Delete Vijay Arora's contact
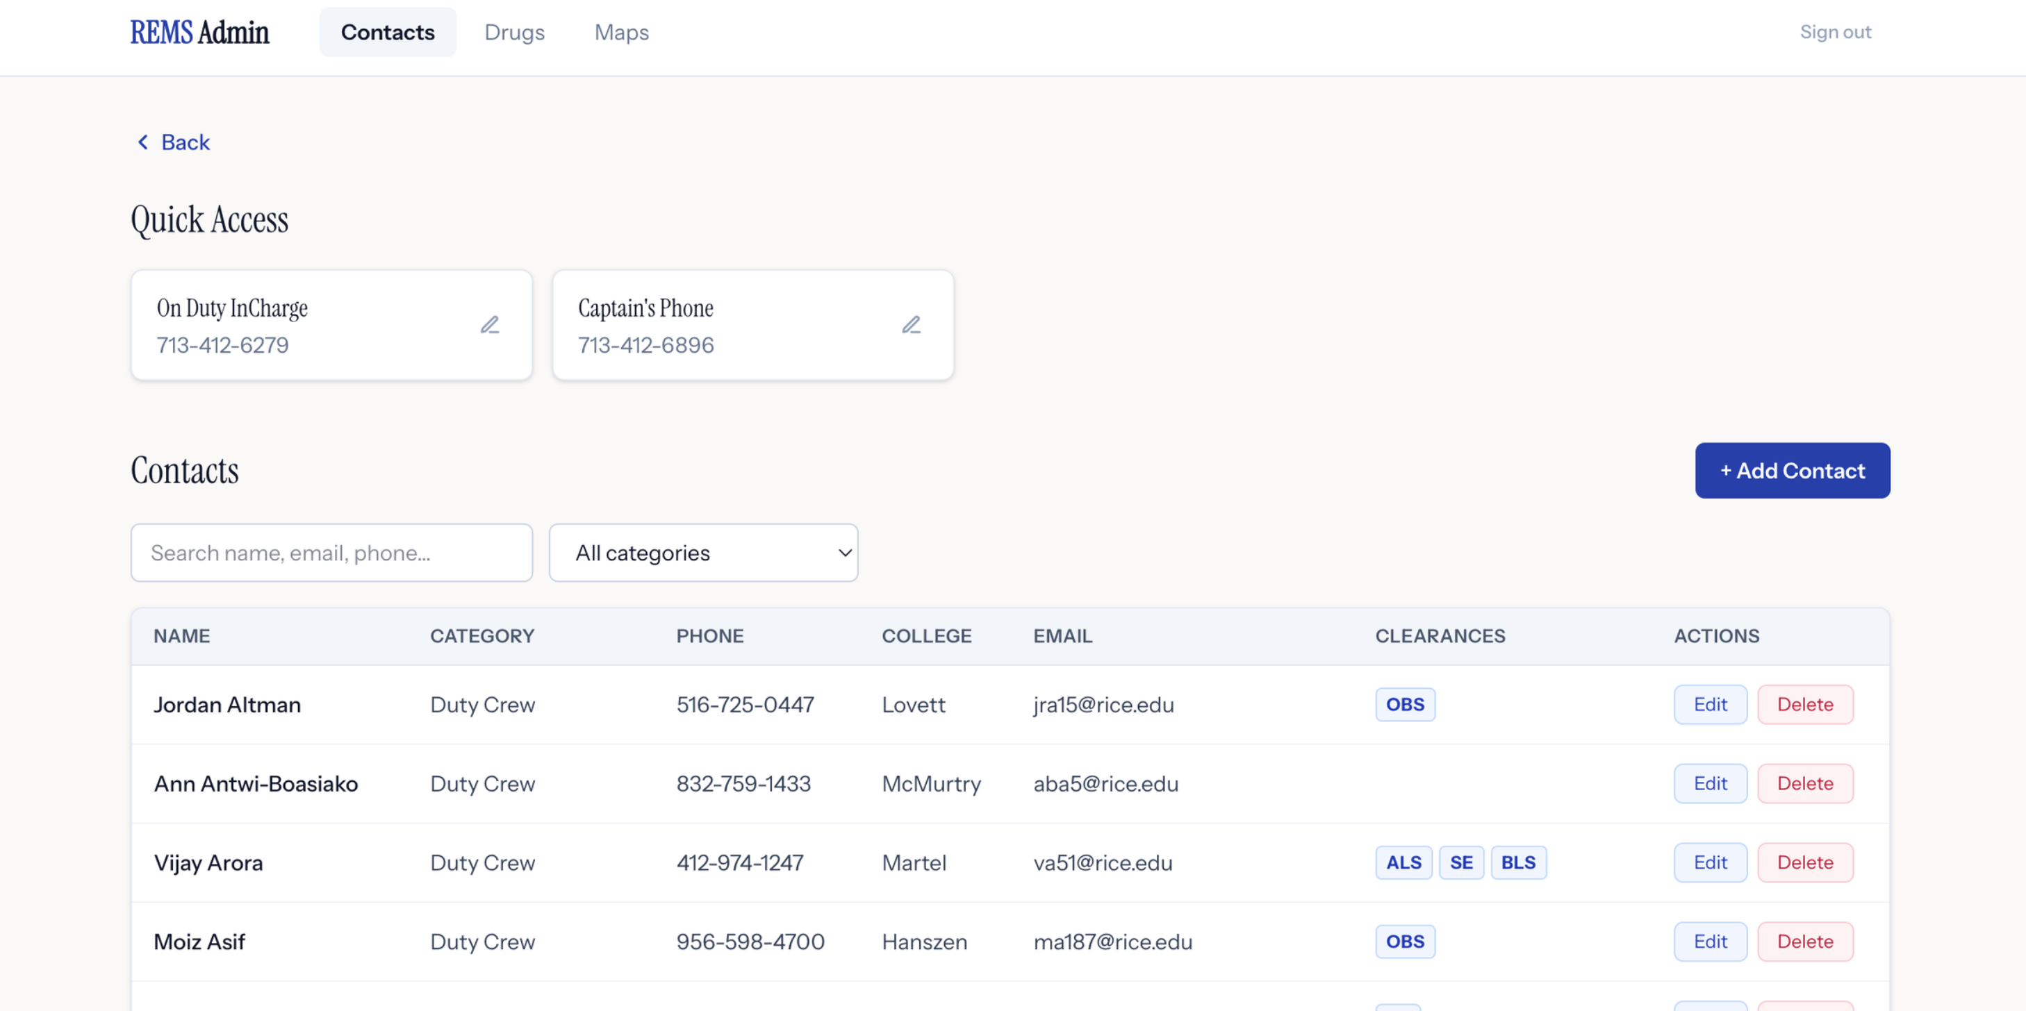The width and height of the screenshot is (2026, 1011). pos(1805,862)
